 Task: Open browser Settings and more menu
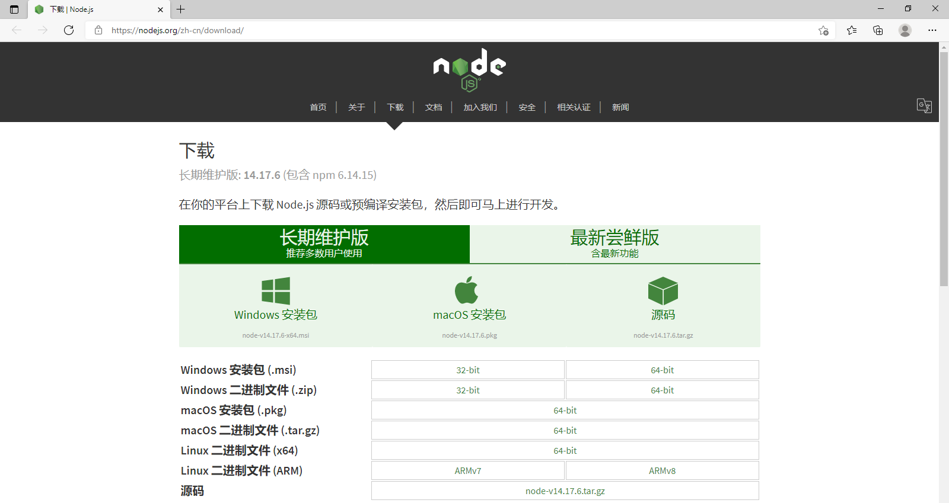932,30
